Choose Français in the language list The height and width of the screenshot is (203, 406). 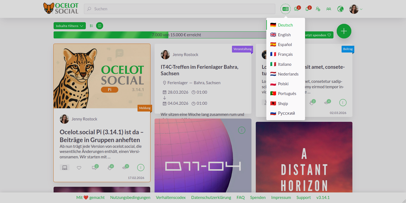point(285,54)
